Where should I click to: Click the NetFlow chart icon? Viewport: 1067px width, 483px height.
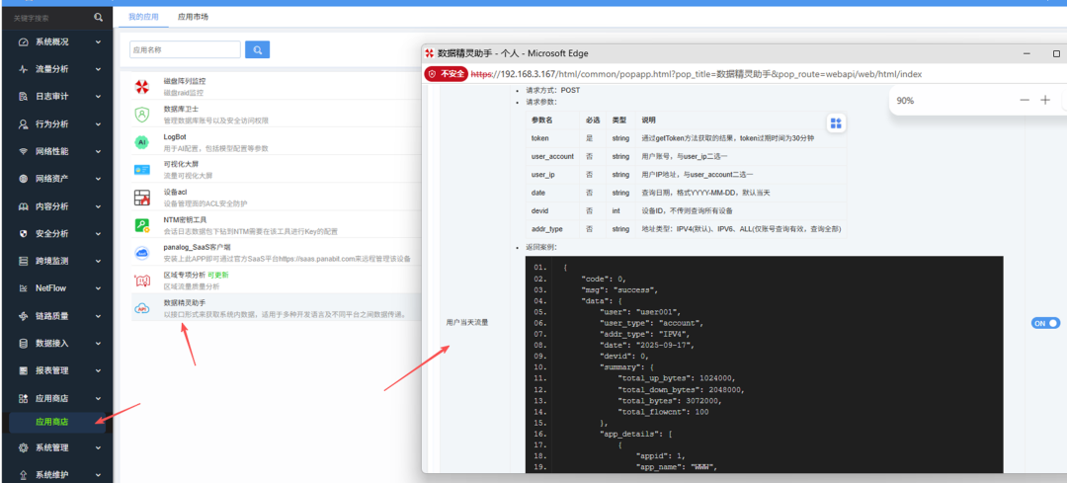point(23,287)
